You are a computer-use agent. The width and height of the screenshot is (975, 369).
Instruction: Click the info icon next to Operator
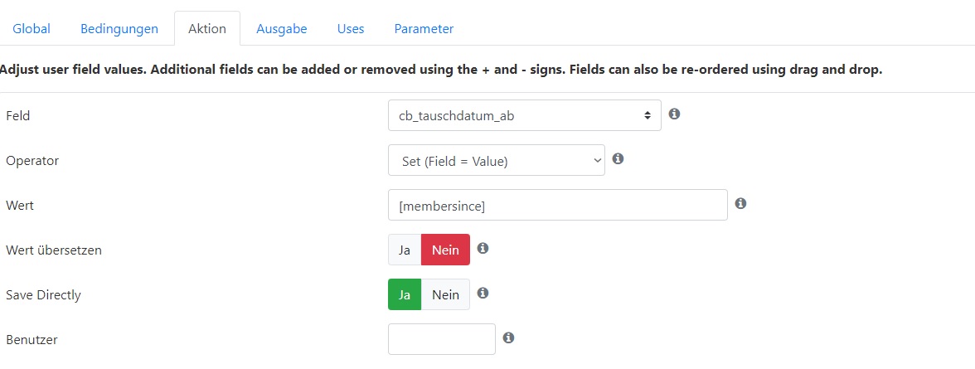coord(618,158)
